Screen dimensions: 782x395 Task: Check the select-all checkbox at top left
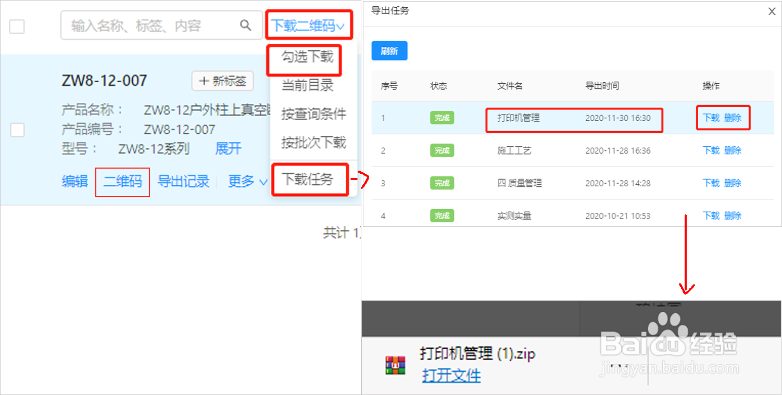(17, 27)
